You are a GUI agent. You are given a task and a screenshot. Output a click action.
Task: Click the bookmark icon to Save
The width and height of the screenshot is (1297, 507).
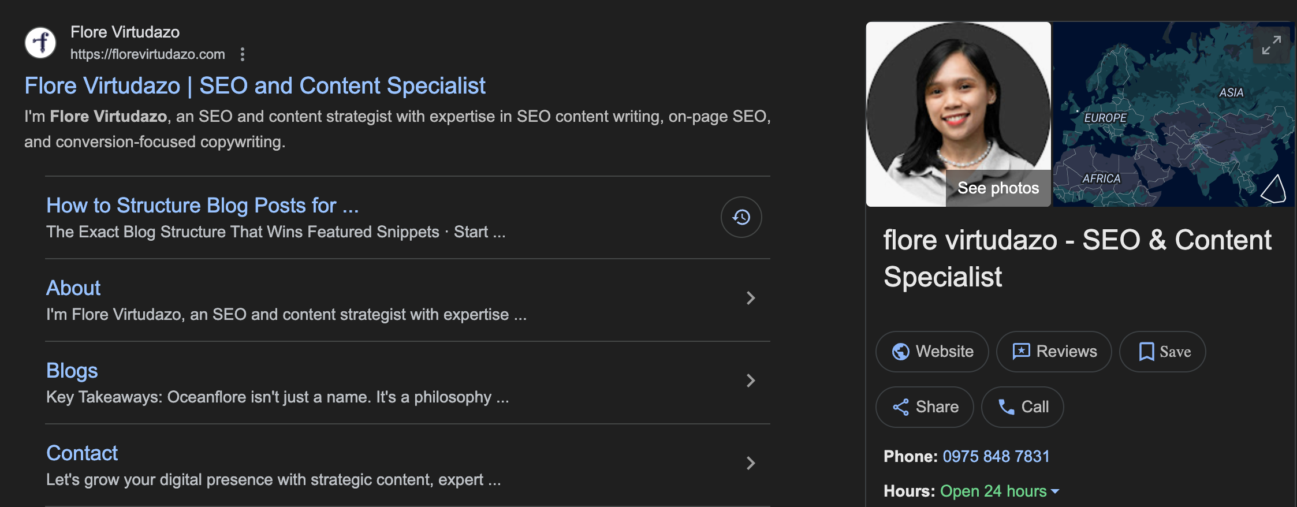(1146, 352)
